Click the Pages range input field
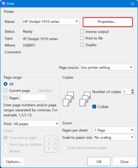This screenshot has height=168, width=138. (x=34, y=98)
